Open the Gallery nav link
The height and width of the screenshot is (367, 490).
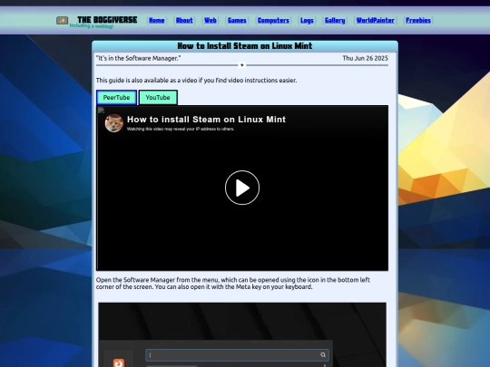tap(335, 20)
